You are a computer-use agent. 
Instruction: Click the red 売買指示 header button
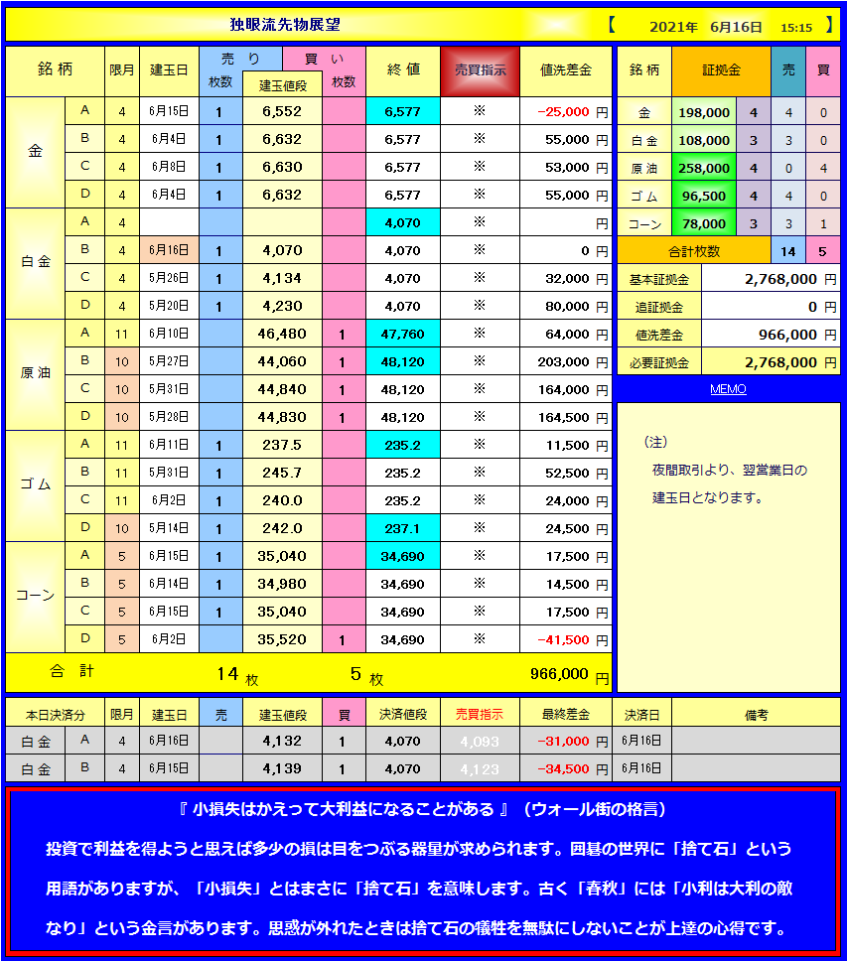[x=480, y=70]
